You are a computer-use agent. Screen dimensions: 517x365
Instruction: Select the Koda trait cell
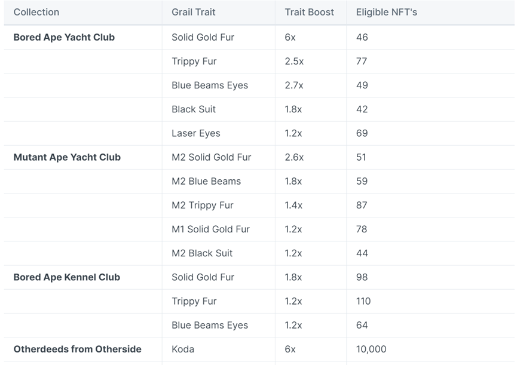point(183,349)
